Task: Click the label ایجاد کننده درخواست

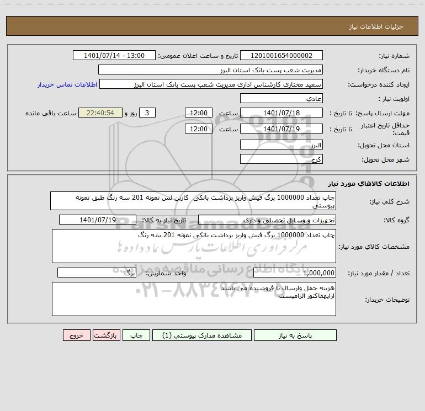Action: (x=379, y=84)
